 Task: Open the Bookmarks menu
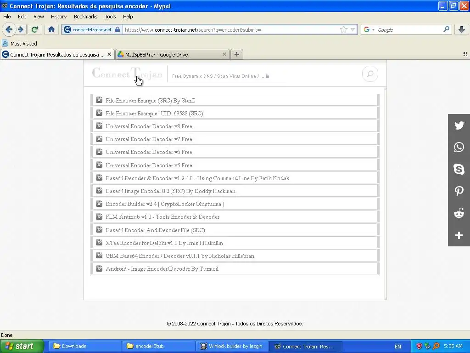tap(85, 17)
